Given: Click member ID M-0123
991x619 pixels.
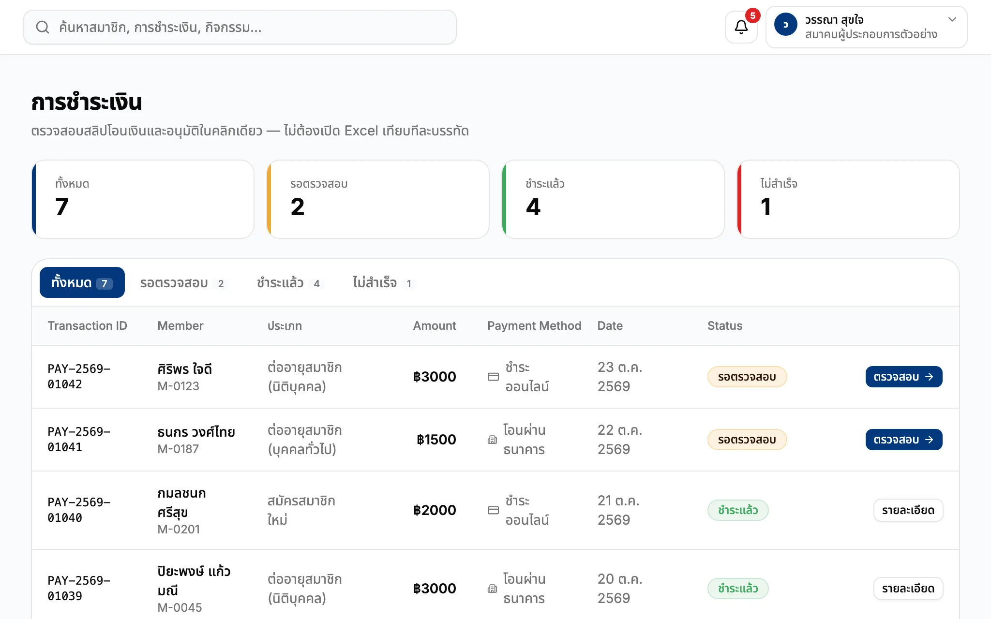Looking at the screenshot, I should (x=178, y=386).
